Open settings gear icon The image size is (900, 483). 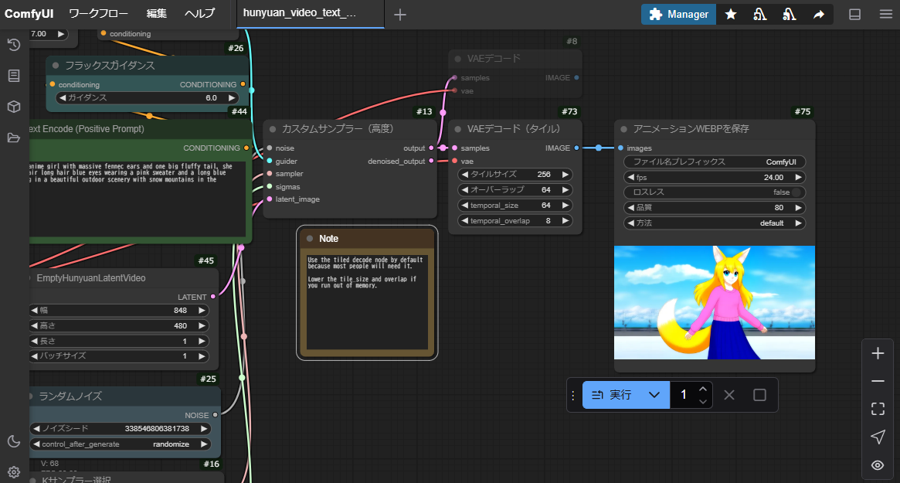[14, 472]
